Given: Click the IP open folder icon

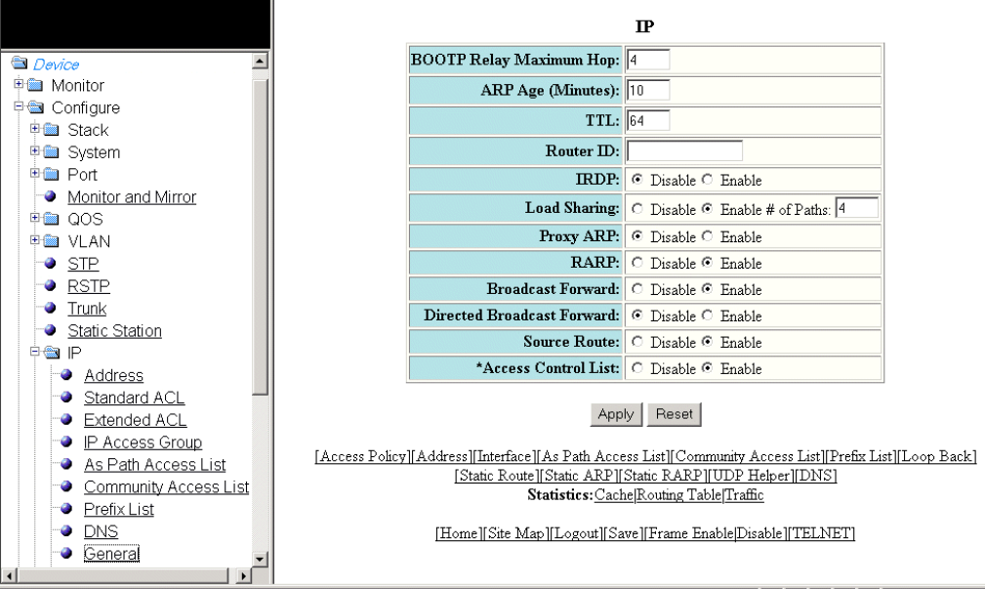Looking at the screenshot, I should point(52,353).
